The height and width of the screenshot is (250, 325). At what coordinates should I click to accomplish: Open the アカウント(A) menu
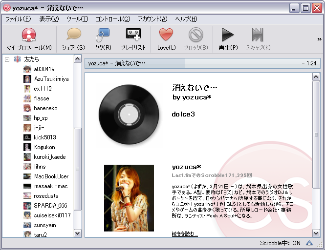click(x=152, y=19)
